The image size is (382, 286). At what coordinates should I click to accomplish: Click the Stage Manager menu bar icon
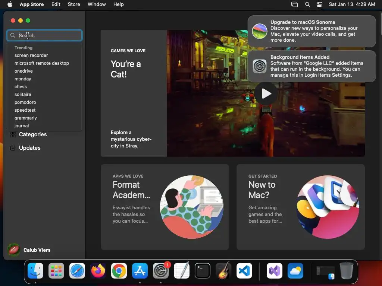click(295, 4)
